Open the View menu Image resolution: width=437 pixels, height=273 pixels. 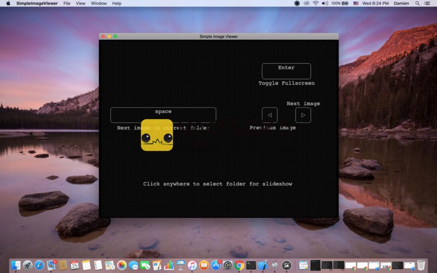click(80, 3)
